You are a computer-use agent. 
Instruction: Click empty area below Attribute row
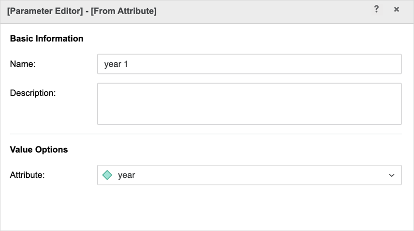point(207,208)
